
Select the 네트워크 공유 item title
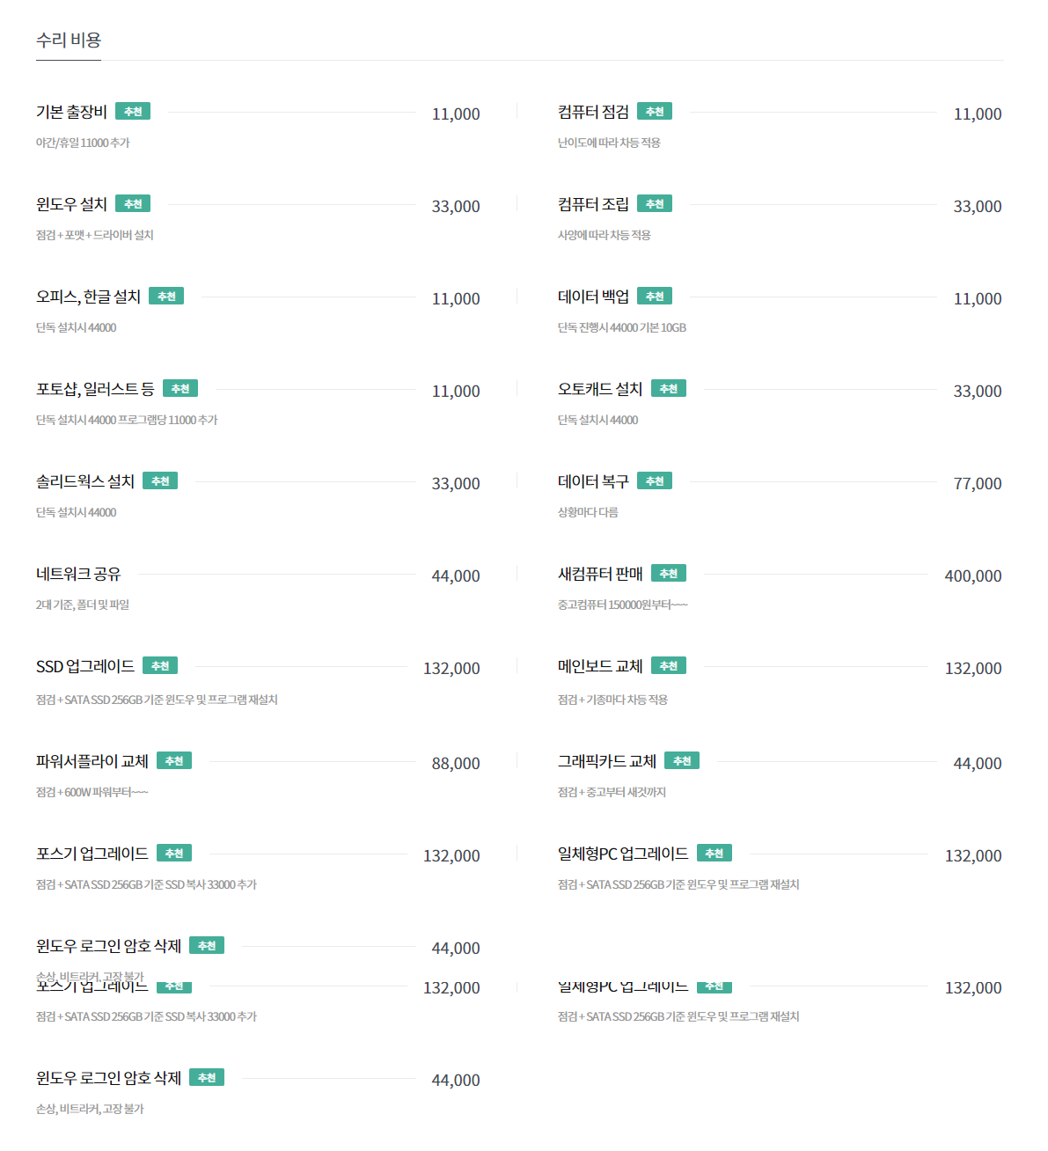[78, 575]
